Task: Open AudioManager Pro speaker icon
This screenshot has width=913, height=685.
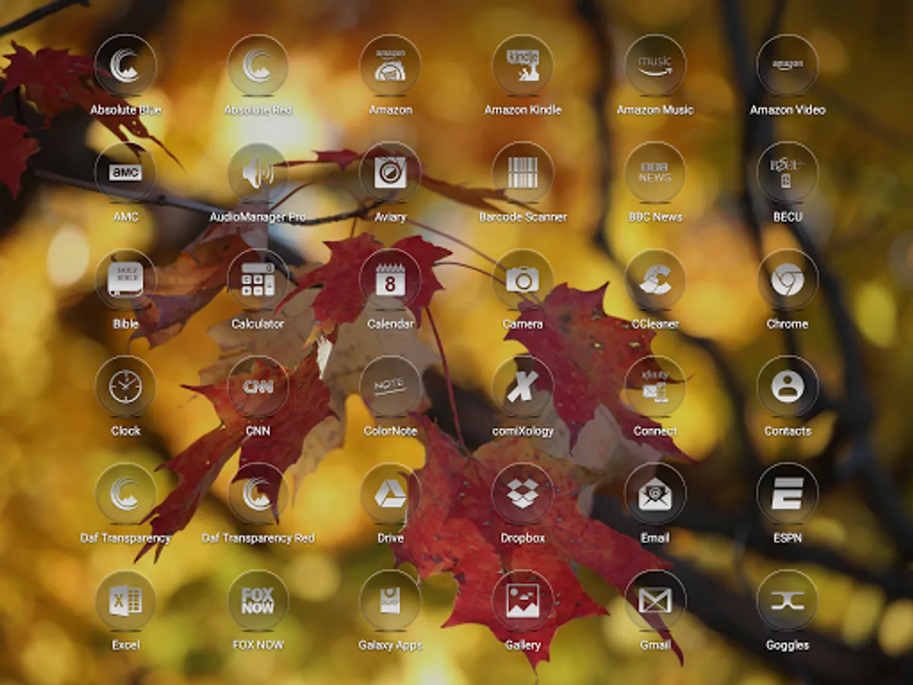Action: click(258, 173)
